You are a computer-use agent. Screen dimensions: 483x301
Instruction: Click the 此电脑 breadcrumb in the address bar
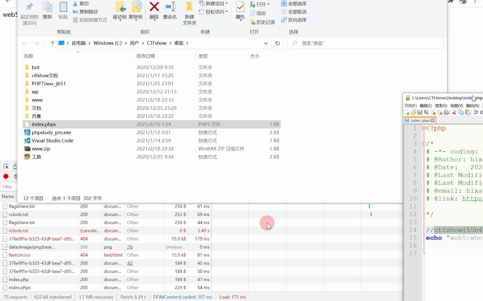point(78,43)
